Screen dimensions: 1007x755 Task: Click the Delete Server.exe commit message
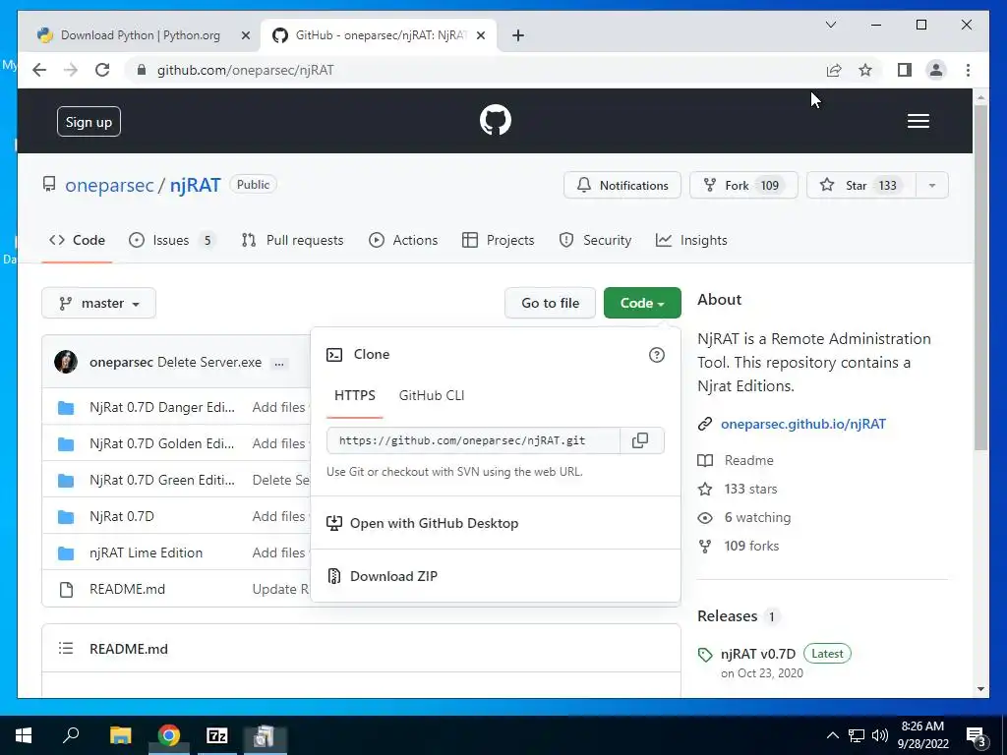[209, 362]
